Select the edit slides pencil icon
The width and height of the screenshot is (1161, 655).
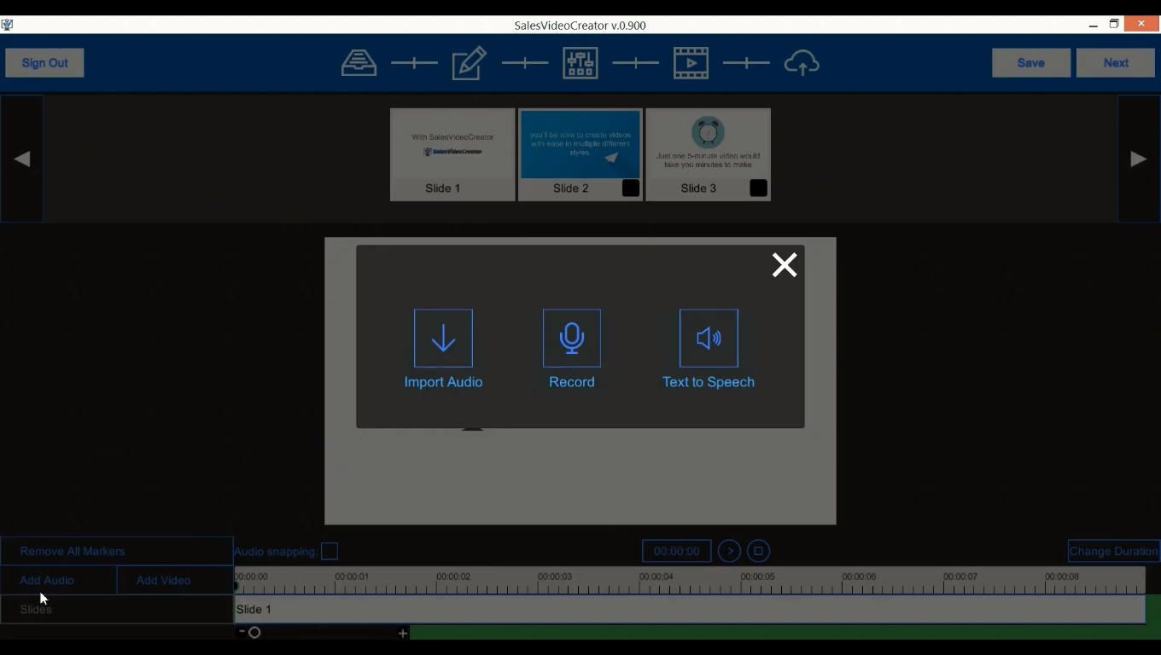click(x=469, y=62)
